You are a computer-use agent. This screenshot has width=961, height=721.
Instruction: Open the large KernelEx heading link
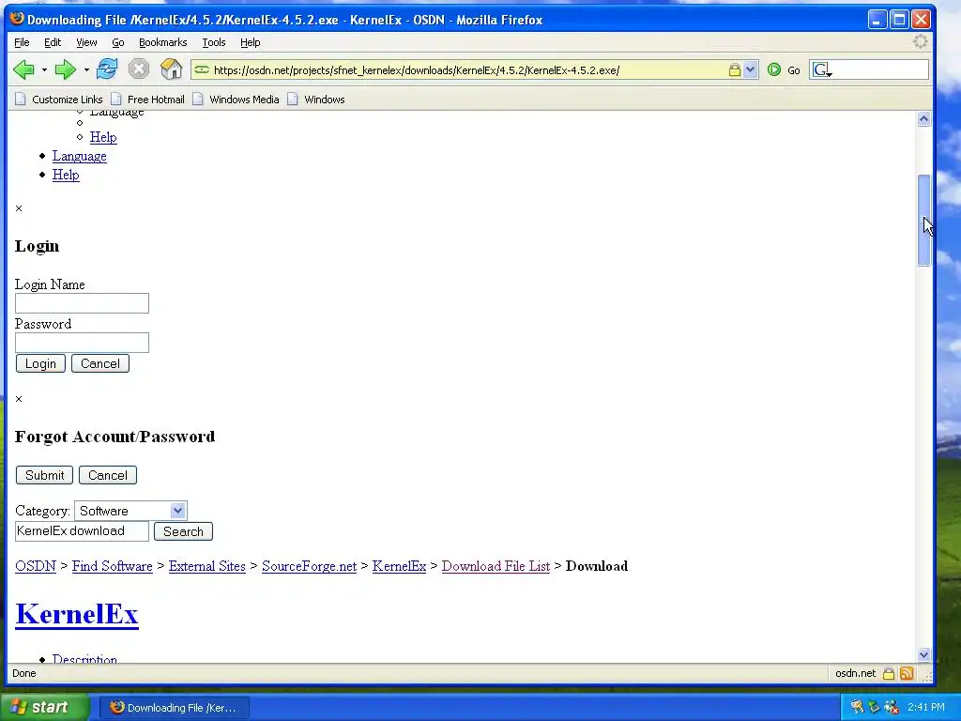click(x=77, y=614)
